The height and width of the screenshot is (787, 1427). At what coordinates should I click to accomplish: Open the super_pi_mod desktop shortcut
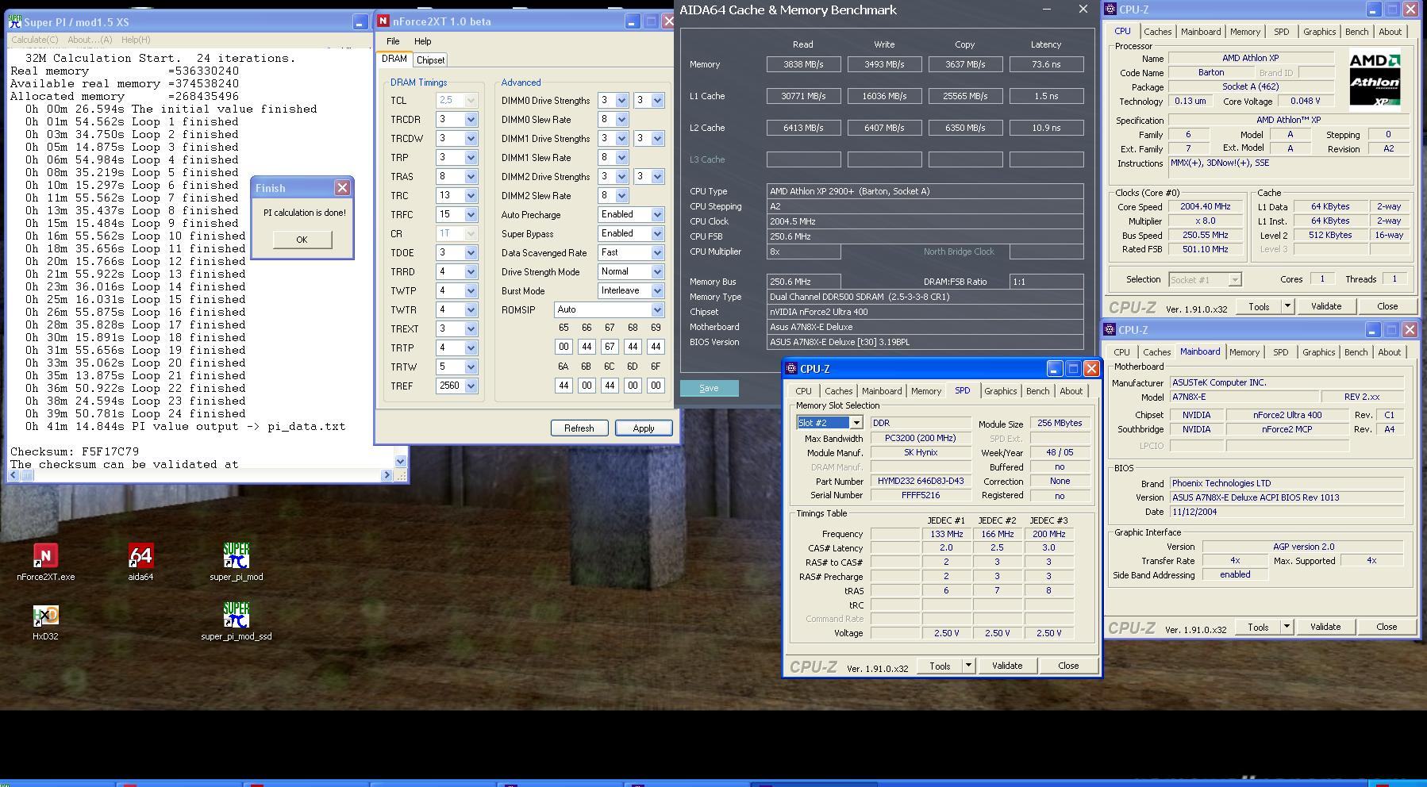coord(236,556)
